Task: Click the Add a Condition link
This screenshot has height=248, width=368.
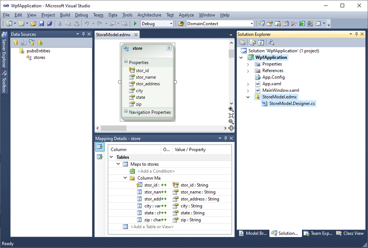Action: [x=156, y=171]
